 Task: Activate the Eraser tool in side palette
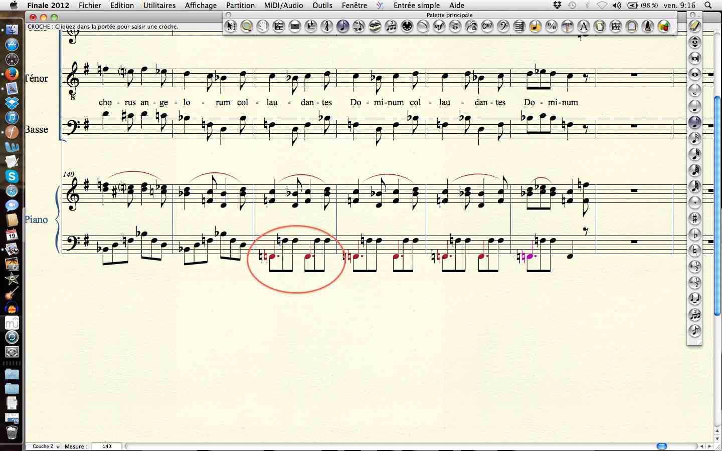click(694, 26)
